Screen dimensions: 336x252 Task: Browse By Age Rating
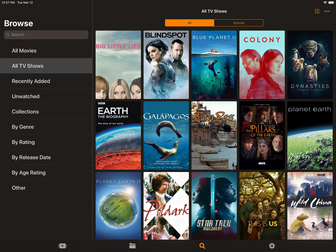(46, 172)
